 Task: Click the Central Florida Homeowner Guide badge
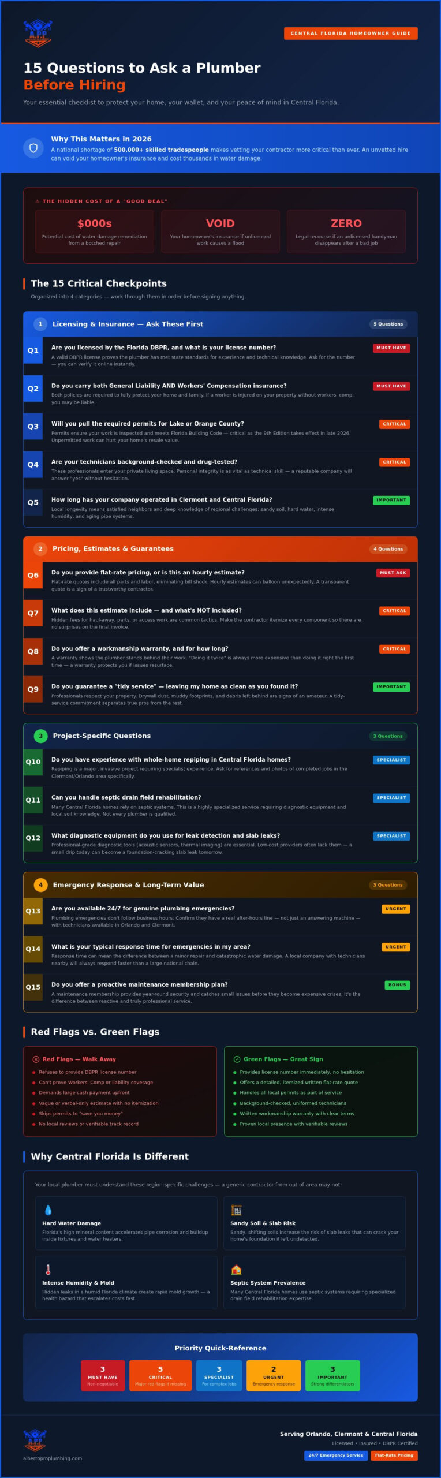tap(350, 33)
